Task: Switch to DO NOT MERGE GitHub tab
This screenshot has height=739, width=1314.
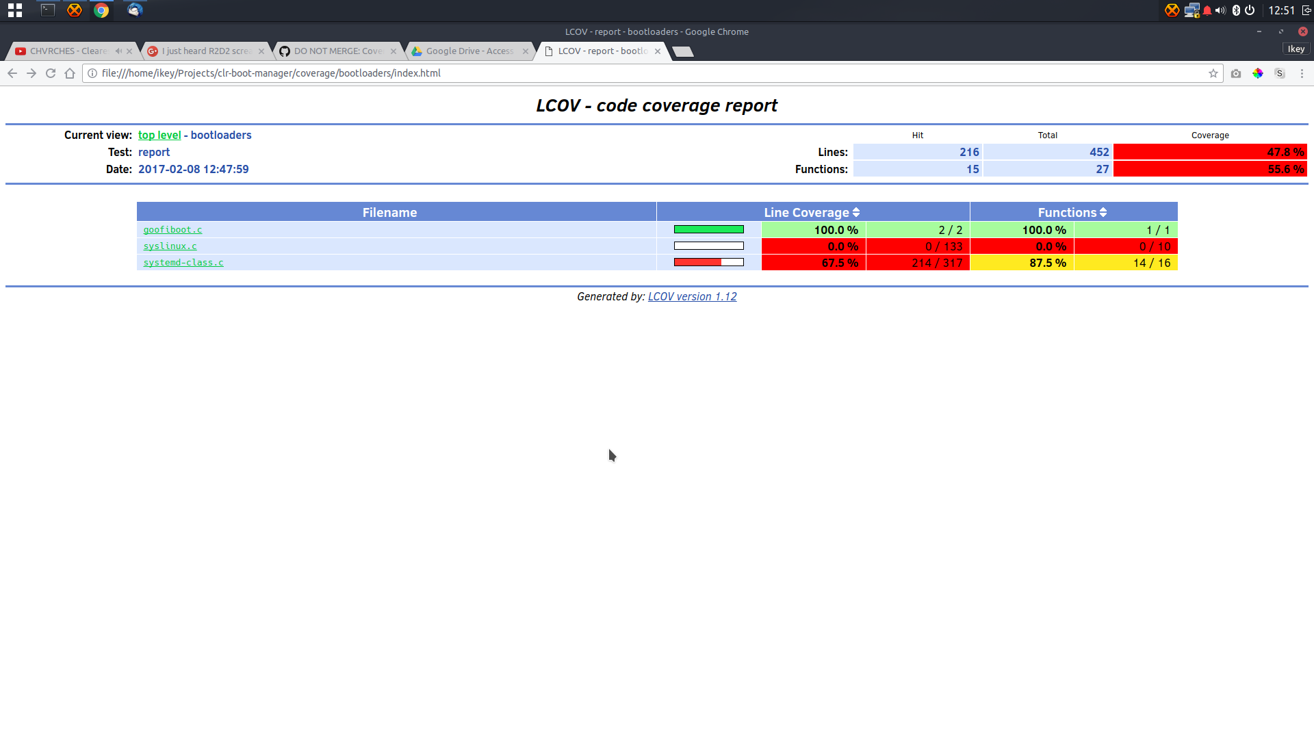Action: click(338, 51)
